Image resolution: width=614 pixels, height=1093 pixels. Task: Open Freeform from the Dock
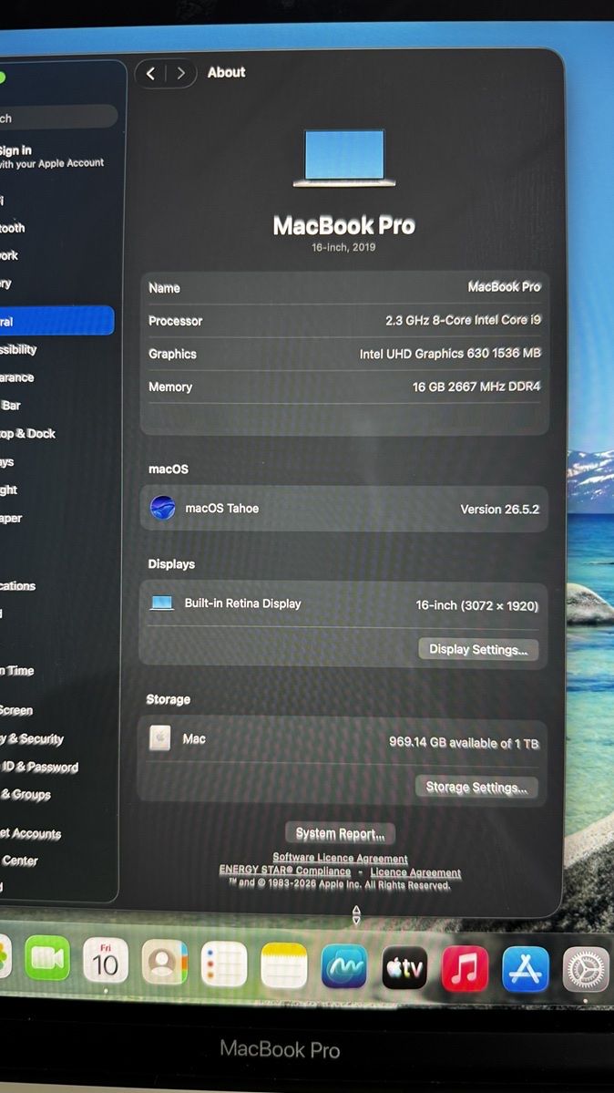(x=343, y=967)
